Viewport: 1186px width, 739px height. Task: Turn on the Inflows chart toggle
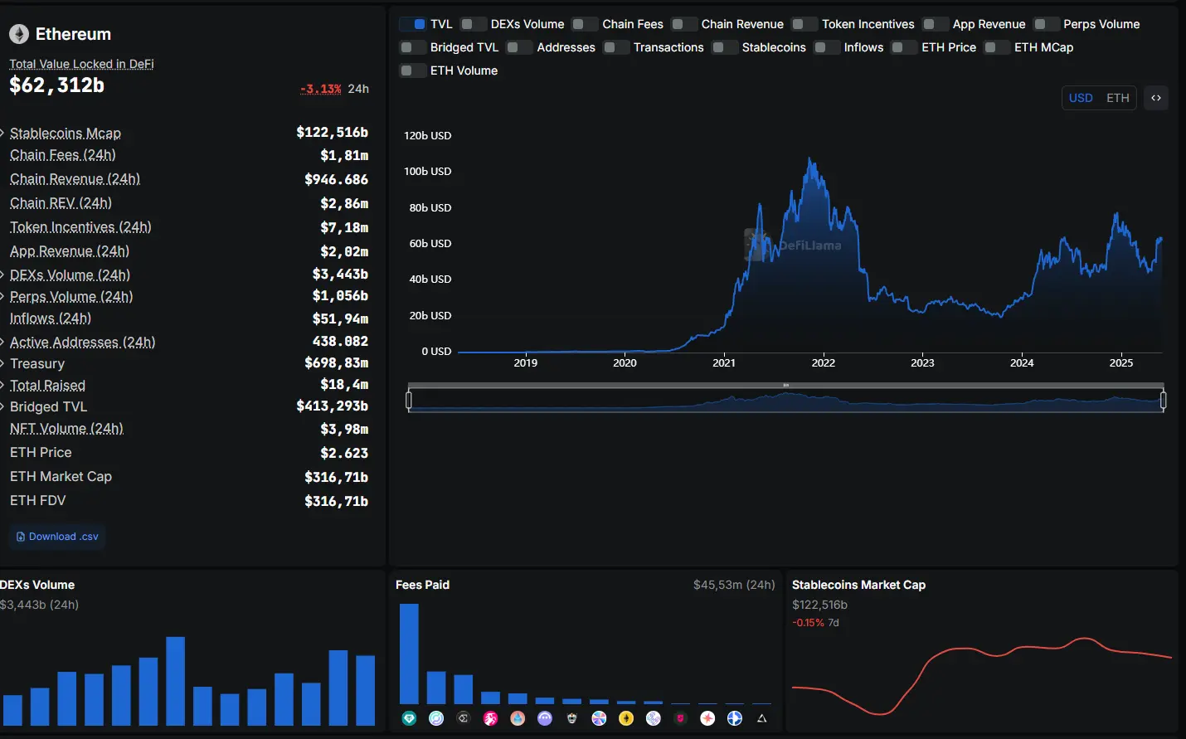827,47
